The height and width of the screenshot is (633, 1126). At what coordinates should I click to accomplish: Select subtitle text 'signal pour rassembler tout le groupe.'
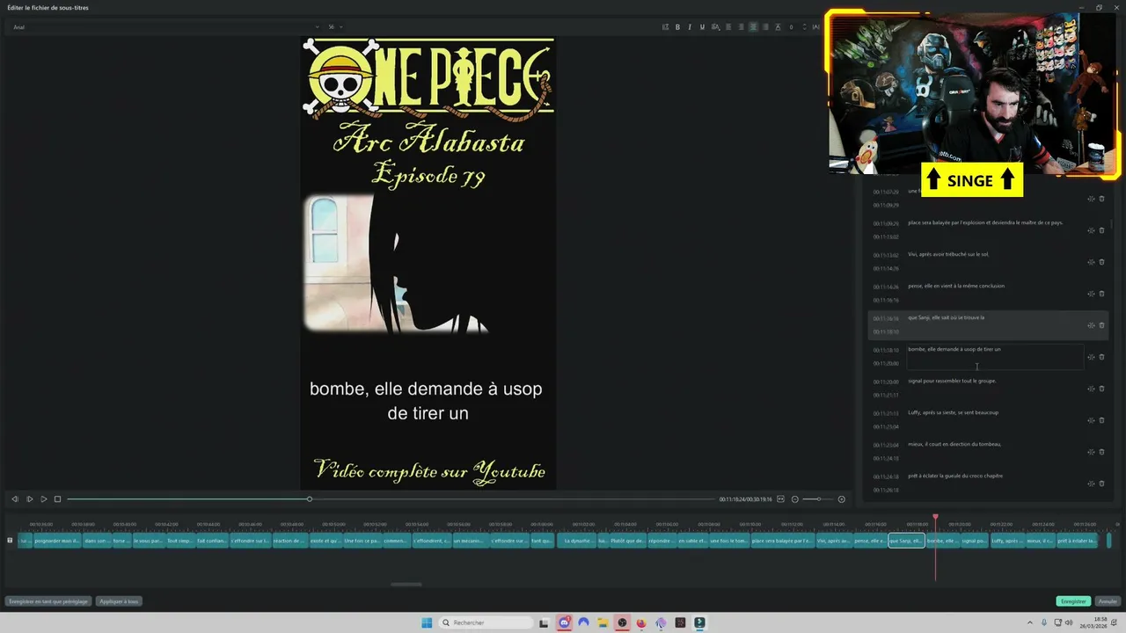[952, 381]
